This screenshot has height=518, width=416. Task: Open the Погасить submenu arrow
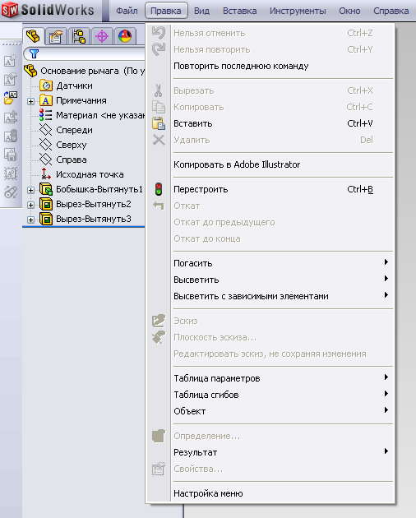[386, 262]
